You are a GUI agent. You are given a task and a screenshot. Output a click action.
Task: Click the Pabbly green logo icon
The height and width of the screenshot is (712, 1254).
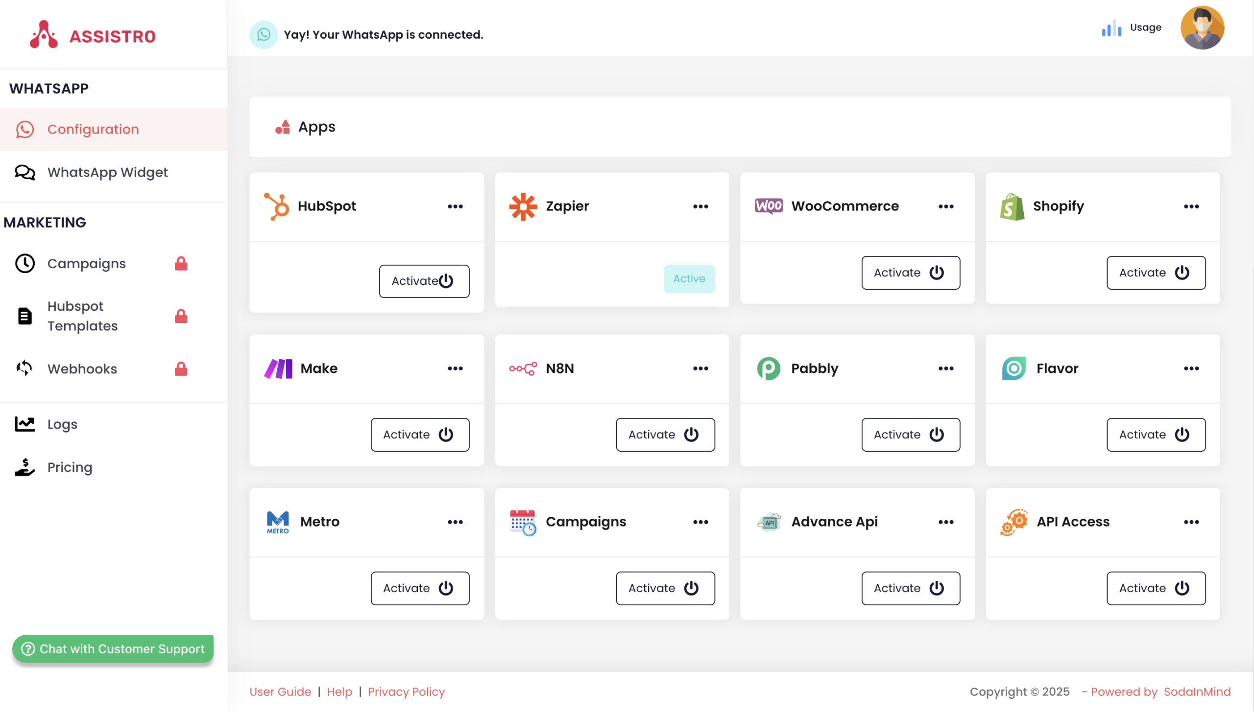point(768,368)
